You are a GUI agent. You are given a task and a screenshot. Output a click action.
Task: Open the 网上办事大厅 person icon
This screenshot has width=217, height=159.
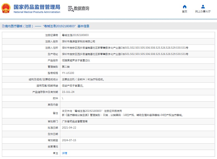203,7
